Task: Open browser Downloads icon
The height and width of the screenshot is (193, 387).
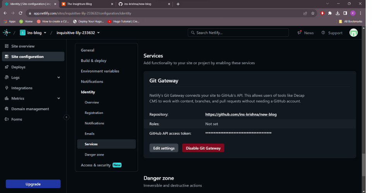Action: (337, 13)
